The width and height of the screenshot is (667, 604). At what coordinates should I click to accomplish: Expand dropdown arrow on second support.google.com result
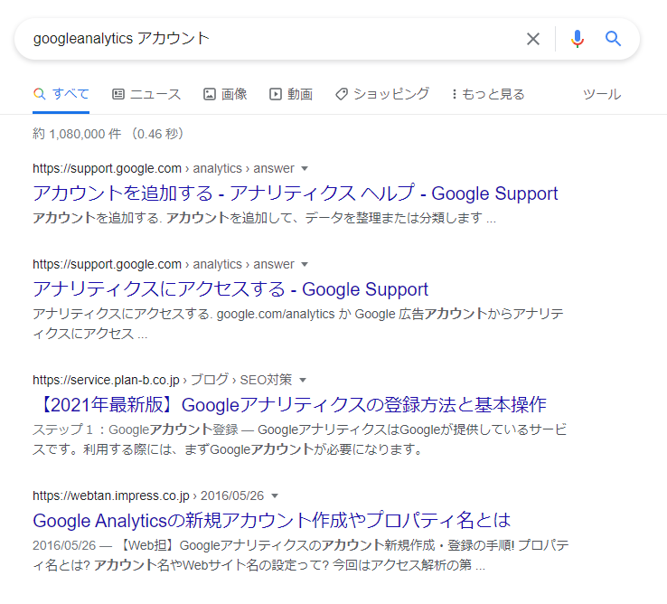(x=305, y=264)
